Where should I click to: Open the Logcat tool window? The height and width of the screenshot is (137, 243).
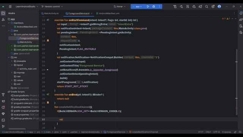pyautogui.click(x=3, y=101)
